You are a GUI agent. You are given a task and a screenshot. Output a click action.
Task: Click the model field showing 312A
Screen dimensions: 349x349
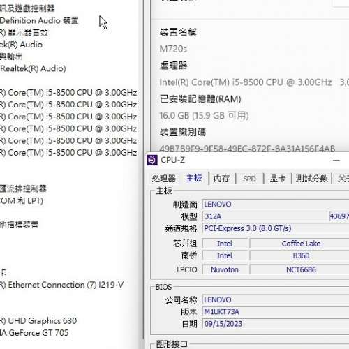(x=265, y=216)
